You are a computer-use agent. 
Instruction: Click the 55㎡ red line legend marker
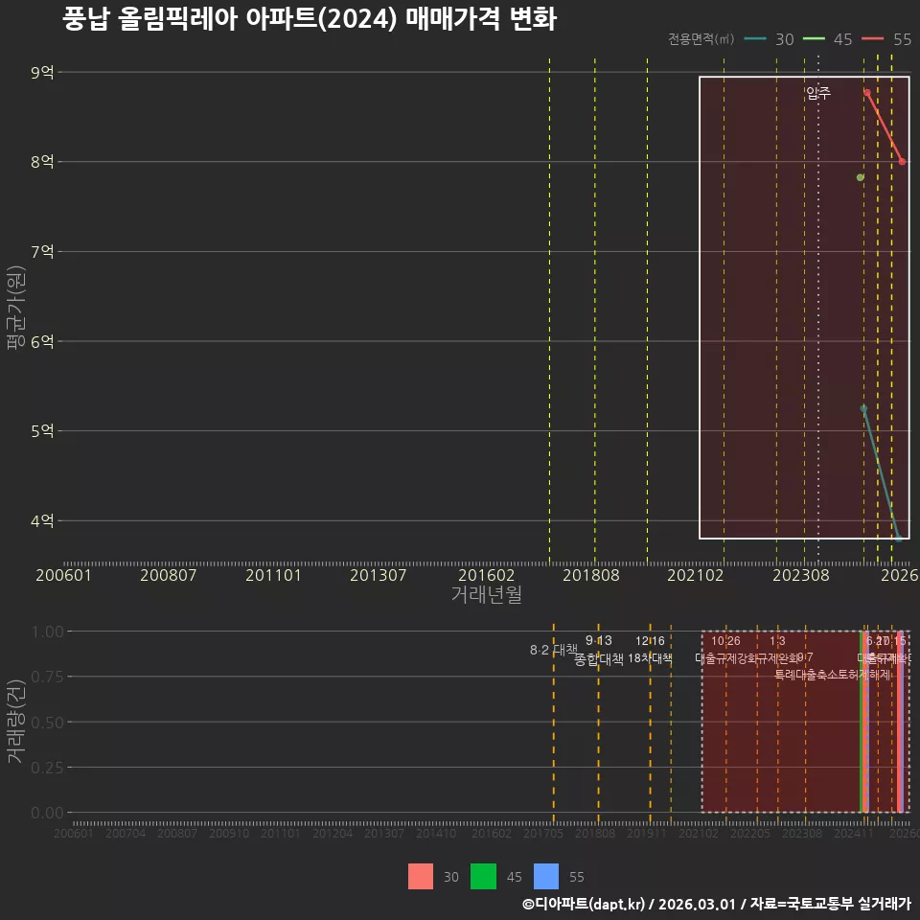872,39
